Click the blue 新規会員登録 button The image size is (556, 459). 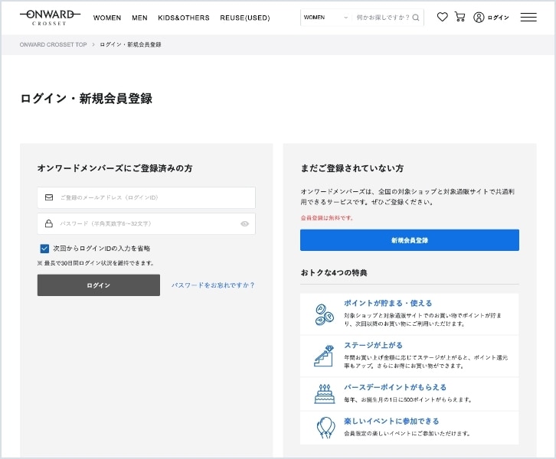409,240
